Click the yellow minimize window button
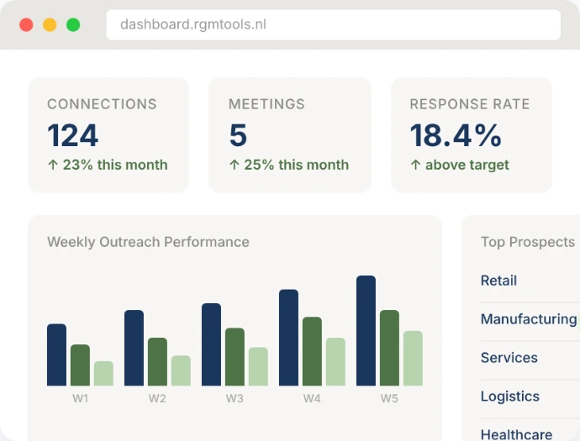 pyautogui.click(x=50, y=24)
